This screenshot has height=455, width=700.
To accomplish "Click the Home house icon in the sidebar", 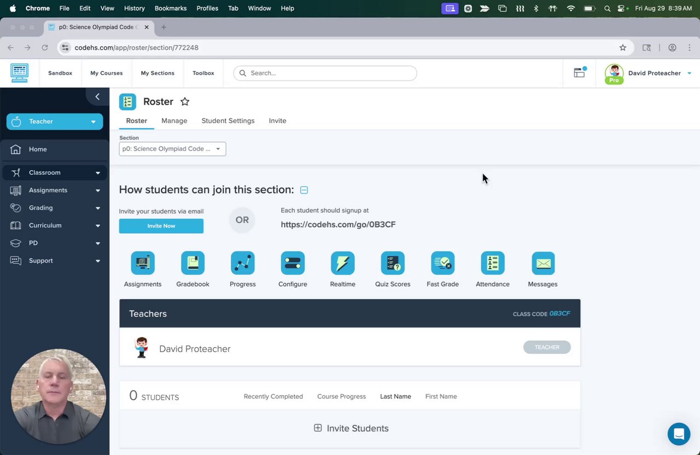I will tap(16, 149).
